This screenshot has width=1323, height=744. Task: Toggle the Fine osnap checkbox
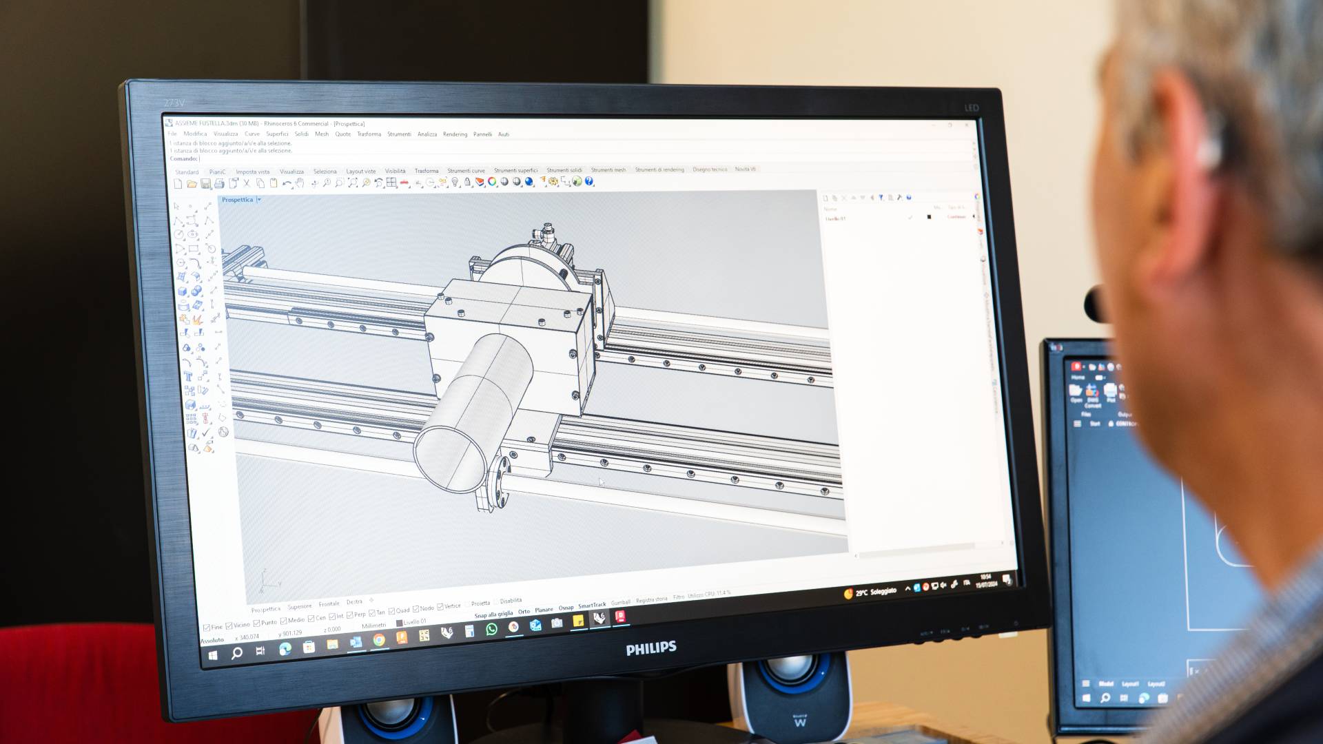coord(206,628)
